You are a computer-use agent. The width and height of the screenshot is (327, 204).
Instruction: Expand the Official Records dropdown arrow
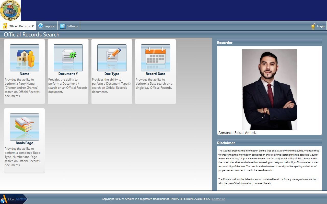coord(33,26)
